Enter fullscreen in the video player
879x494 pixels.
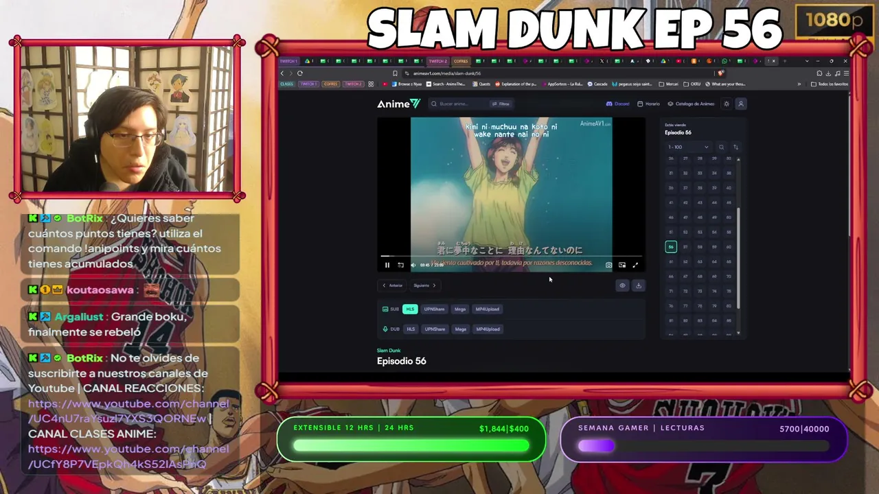pyautogui.click(x=635, y=265)
